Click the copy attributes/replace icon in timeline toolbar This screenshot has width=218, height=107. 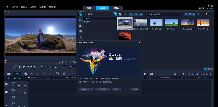[x=26, y=74]
